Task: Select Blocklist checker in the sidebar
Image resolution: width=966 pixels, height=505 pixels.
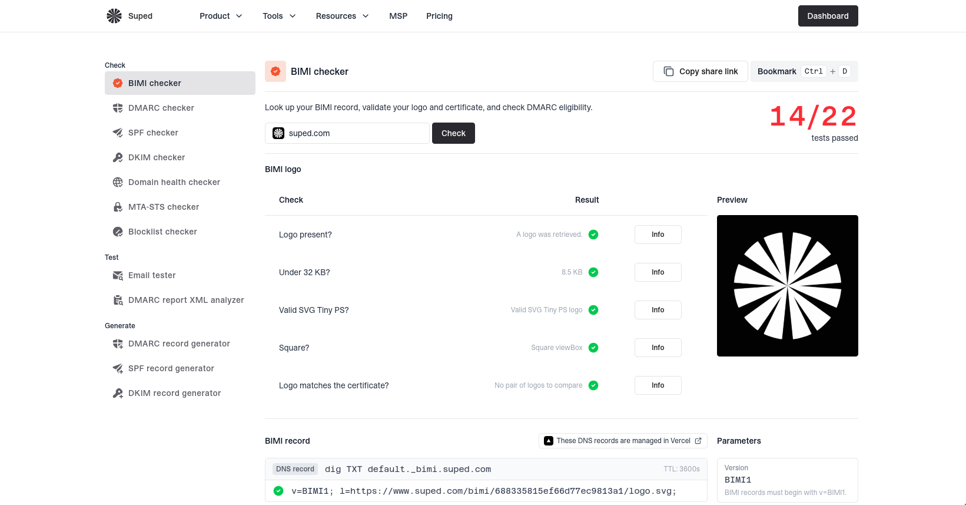Action: tap(180, 232)
